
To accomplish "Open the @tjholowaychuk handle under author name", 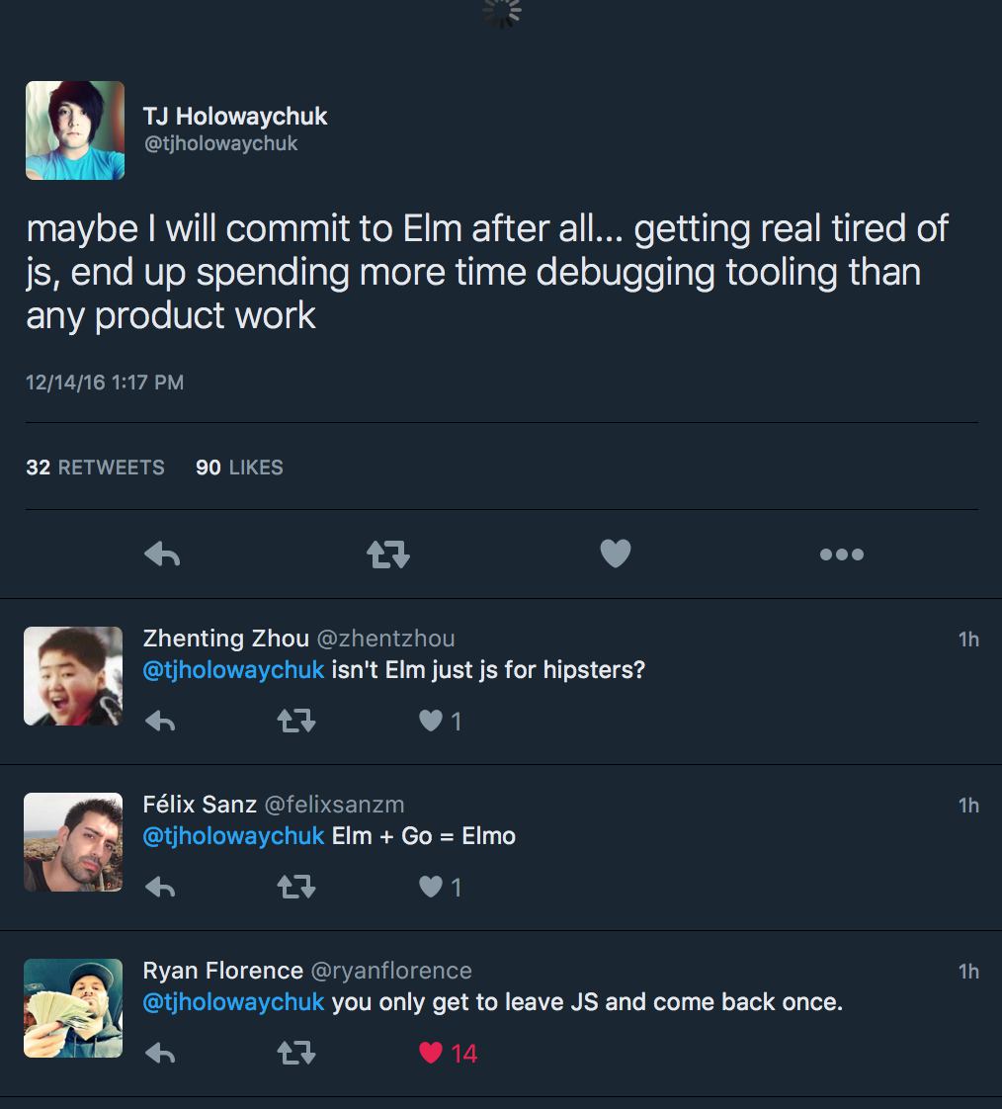I will coord(221,144).
